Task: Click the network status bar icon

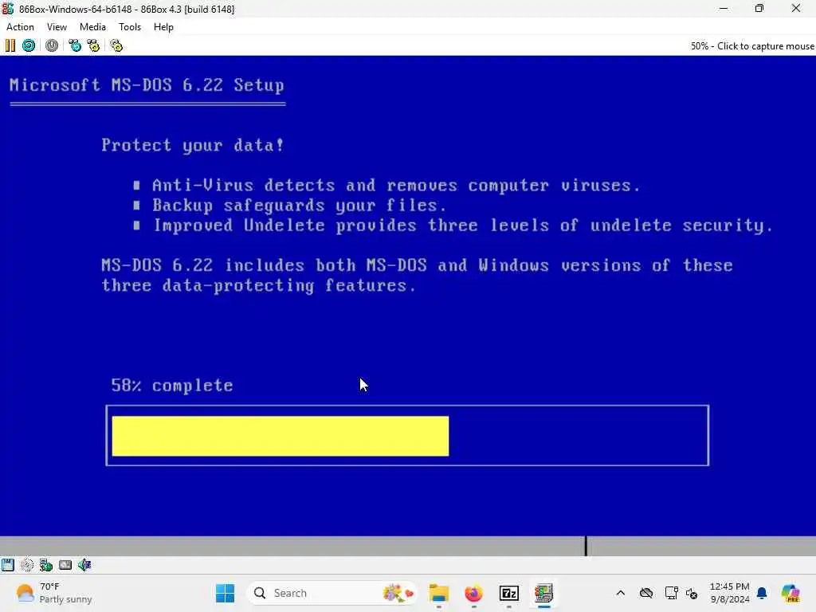Action: (45, 565)
